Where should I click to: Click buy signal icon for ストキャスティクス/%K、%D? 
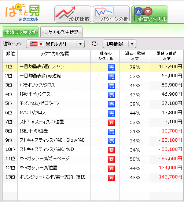(x=111, y=150)
